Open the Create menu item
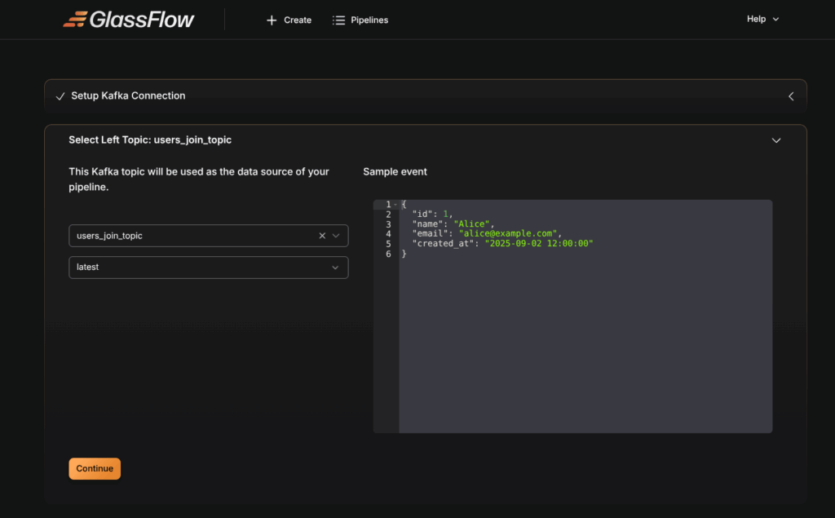The width and height of the screenshot is (835, 518). pos(297,20)
